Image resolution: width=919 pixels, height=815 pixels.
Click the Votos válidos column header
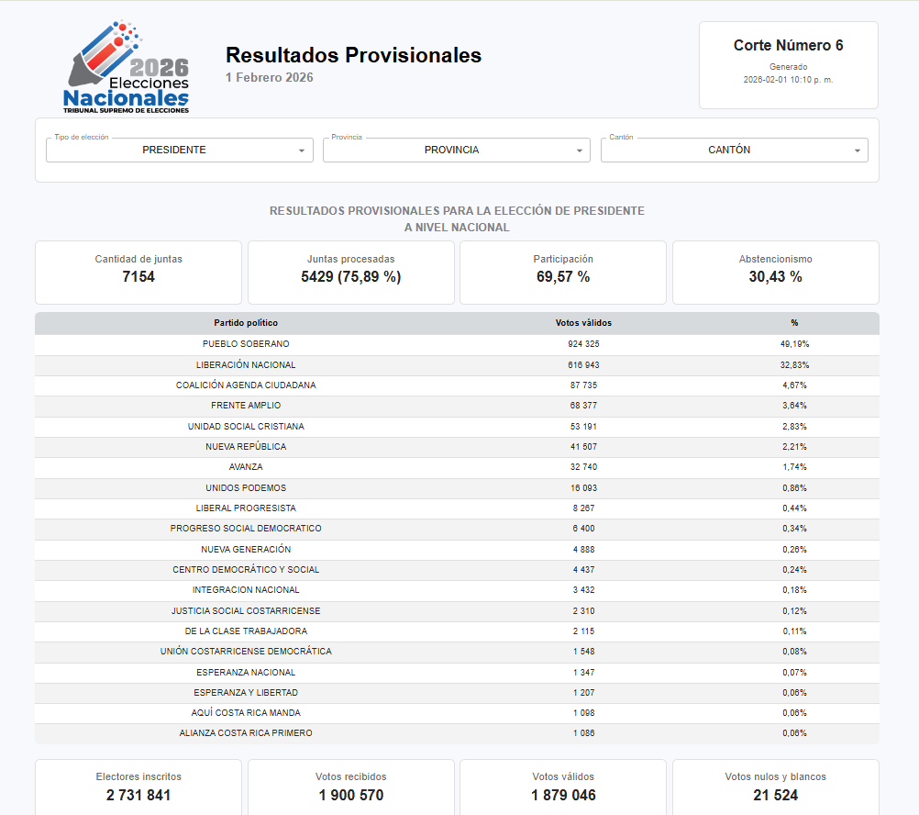[x=583, y=323]
